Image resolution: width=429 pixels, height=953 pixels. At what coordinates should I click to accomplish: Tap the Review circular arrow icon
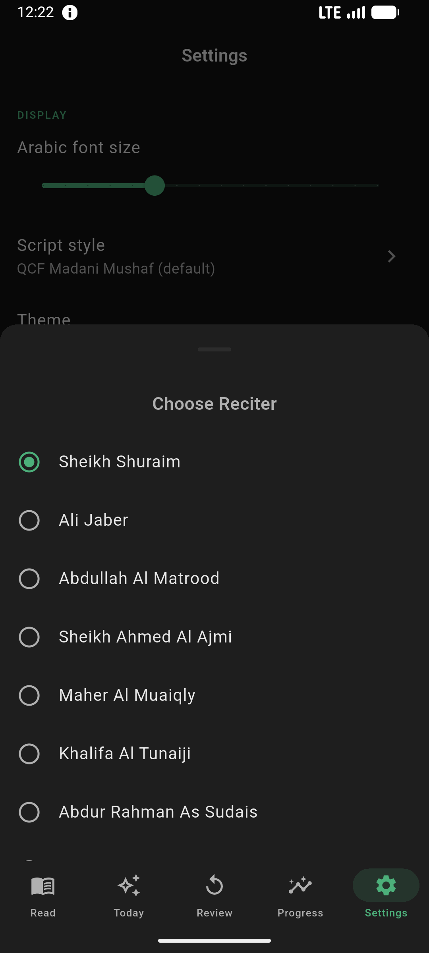pyautogui.click(x=214, y=885)
